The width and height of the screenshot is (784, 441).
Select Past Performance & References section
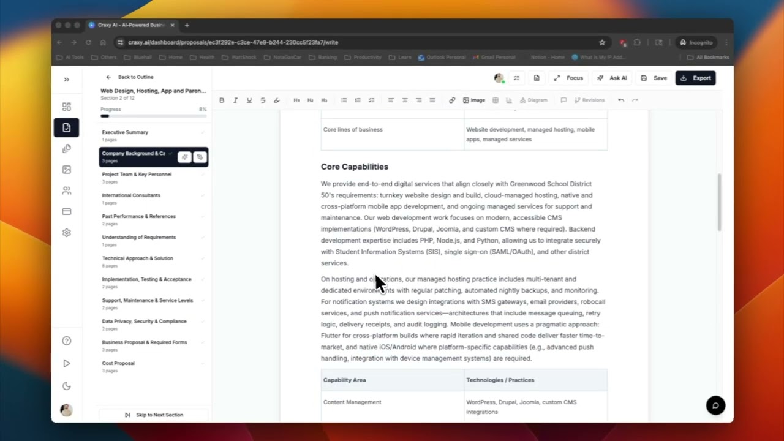[153, 219]
